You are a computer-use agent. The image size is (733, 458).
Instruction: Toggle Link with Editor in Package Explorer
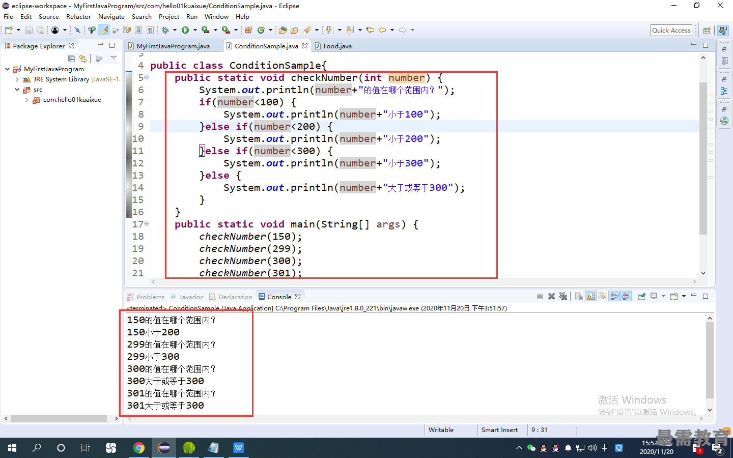tap(83, 59)
